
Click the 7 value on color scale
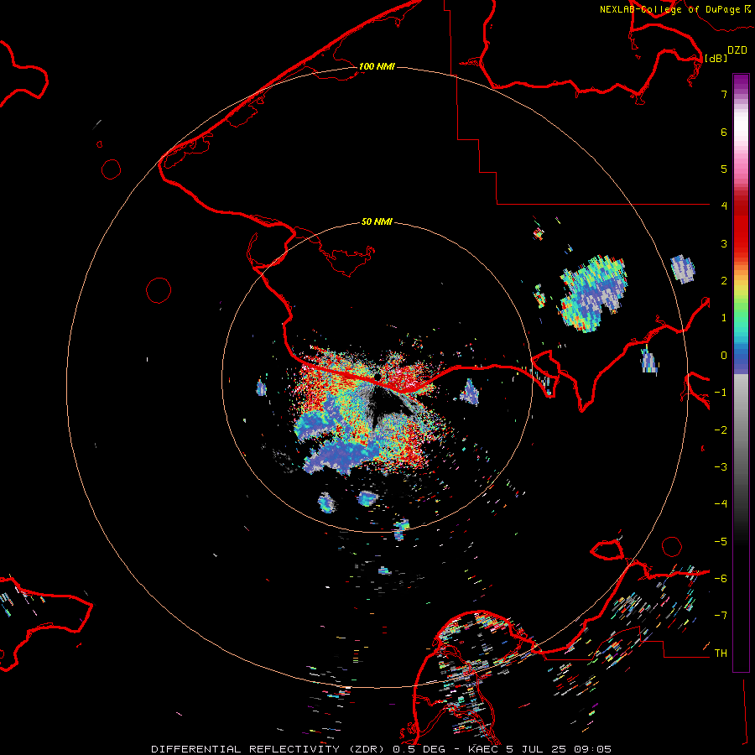click(x=724, y=94)
